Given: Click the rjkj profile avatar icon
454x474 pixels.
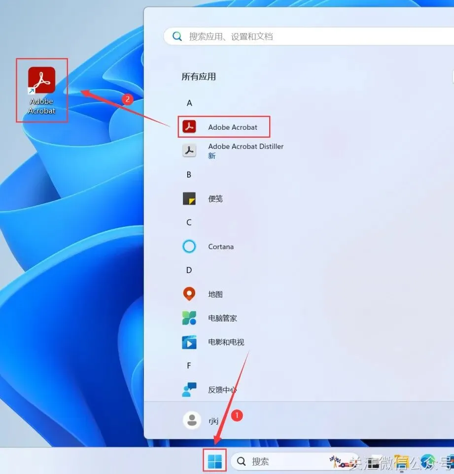Looking at the screenshot, I should point(192,420).
